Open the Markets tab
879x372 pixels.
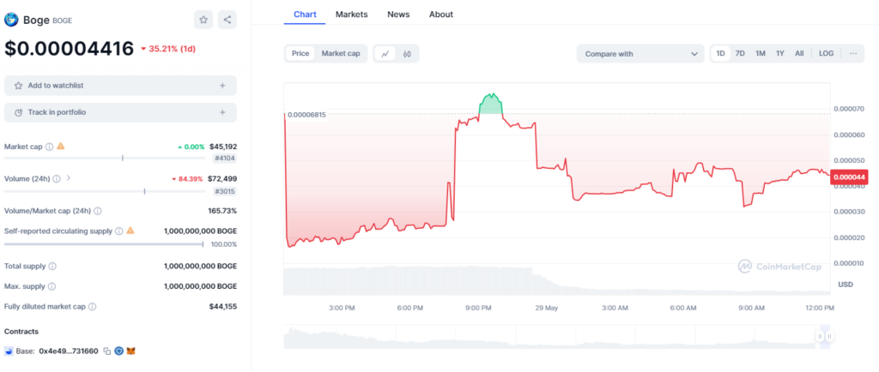351,15
